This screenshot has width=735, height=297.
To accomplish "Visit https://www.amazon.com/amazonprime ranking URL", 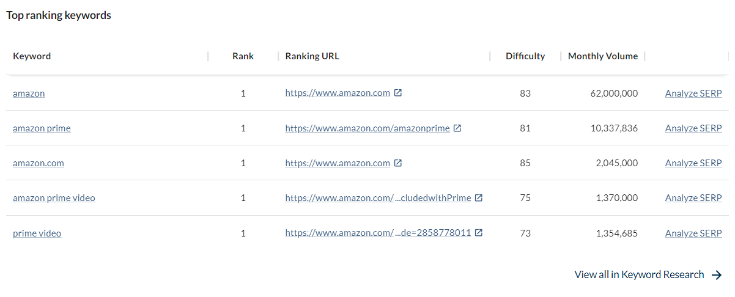I will tap(367, 128).
